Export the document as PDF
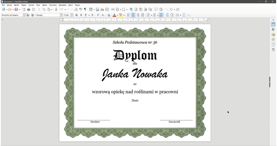This screenshot has height=146, width=277. pos(24,9)
